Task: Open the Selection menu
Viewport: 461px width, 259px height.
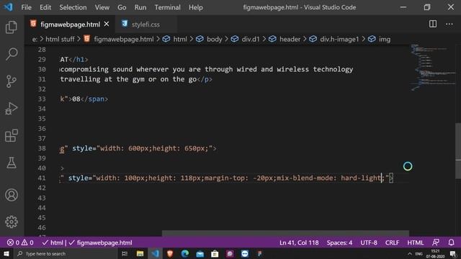Action: click(73, 7)
